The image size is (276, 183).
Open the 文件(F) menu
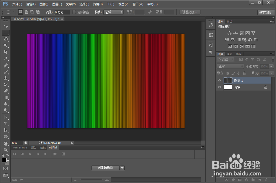(x=17, y=4)
